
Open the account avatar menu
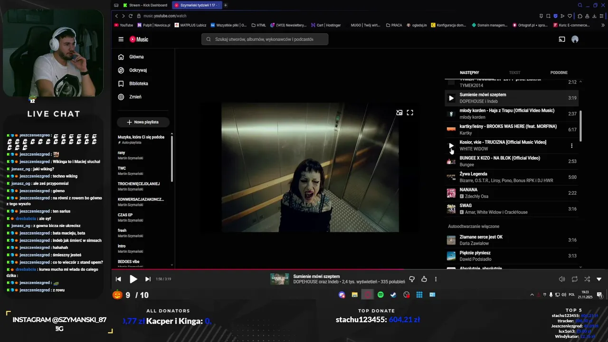575,39
